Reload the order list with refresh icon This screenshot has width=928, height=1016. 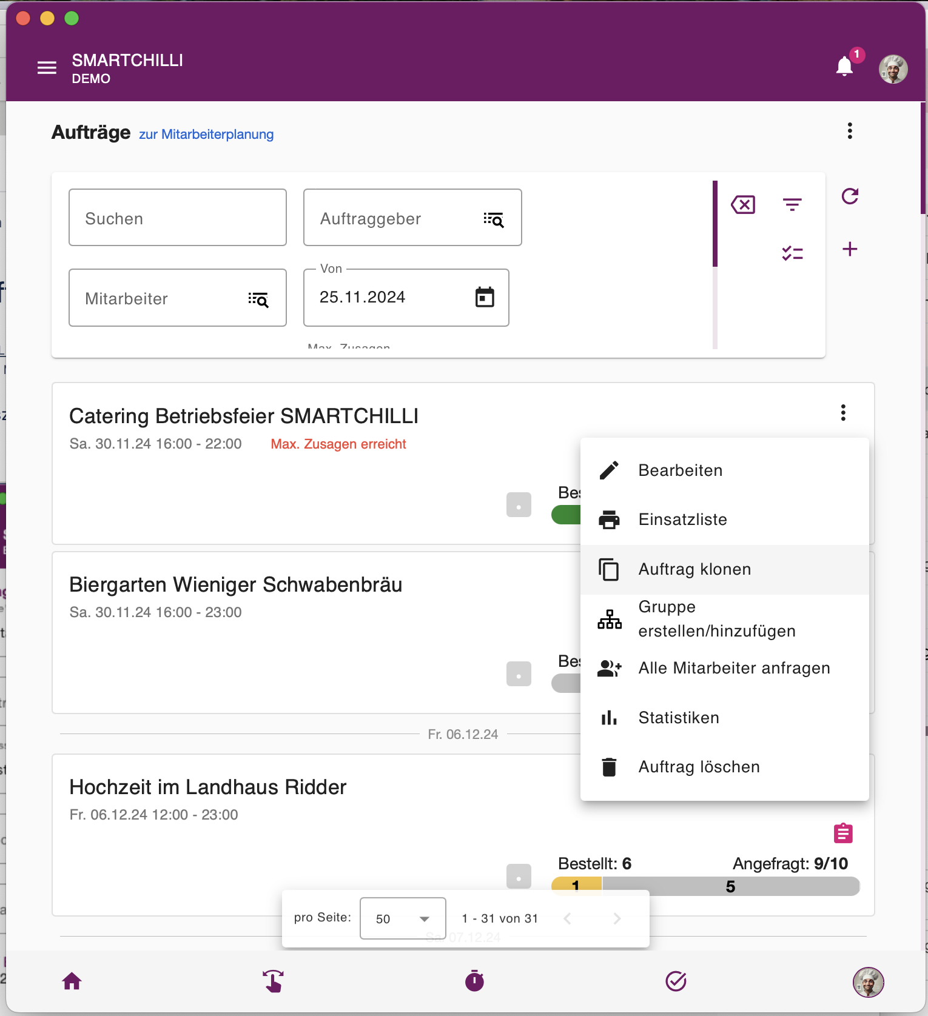pyautogui.click(x=850, y=196)
